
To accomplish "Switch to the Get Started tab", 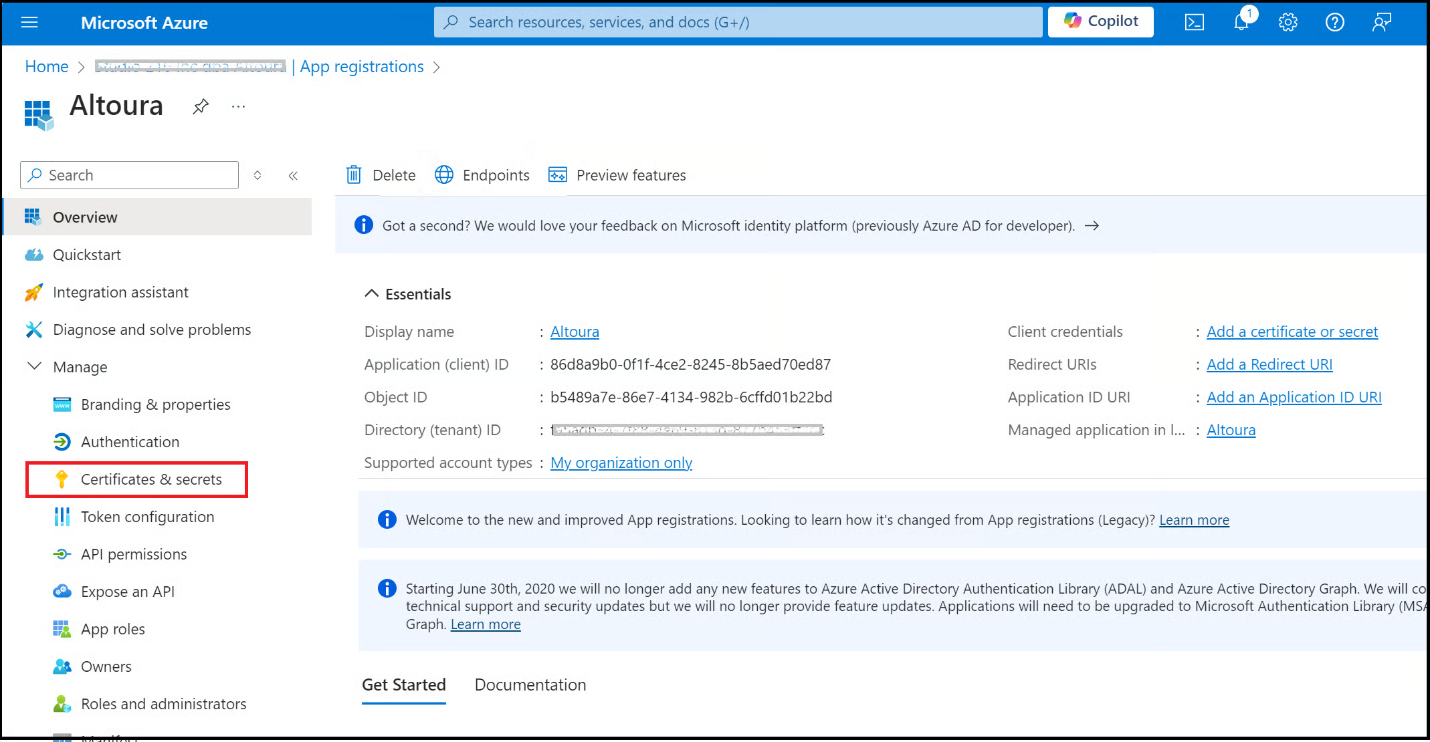I will point(403,685).
